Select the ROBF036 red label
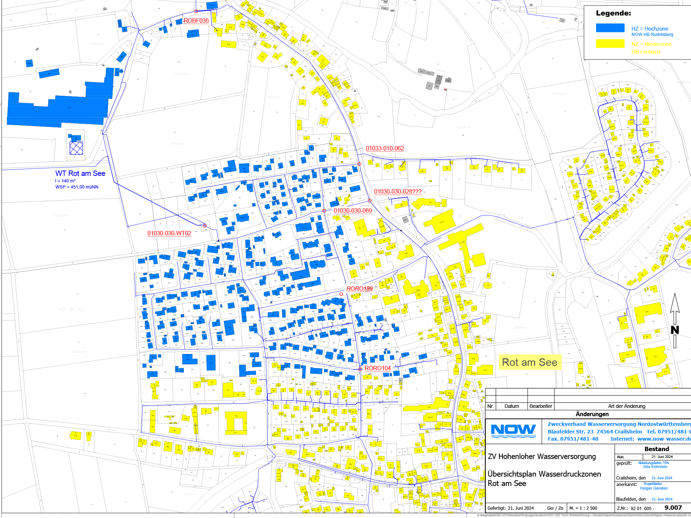Screen dimensions: 691x518 (x=196, y=21)
